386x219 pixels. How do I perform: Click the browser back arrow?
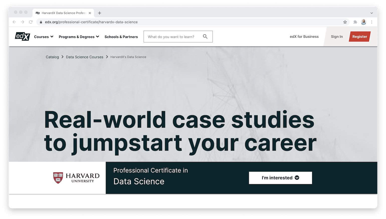tap(14, 22)
